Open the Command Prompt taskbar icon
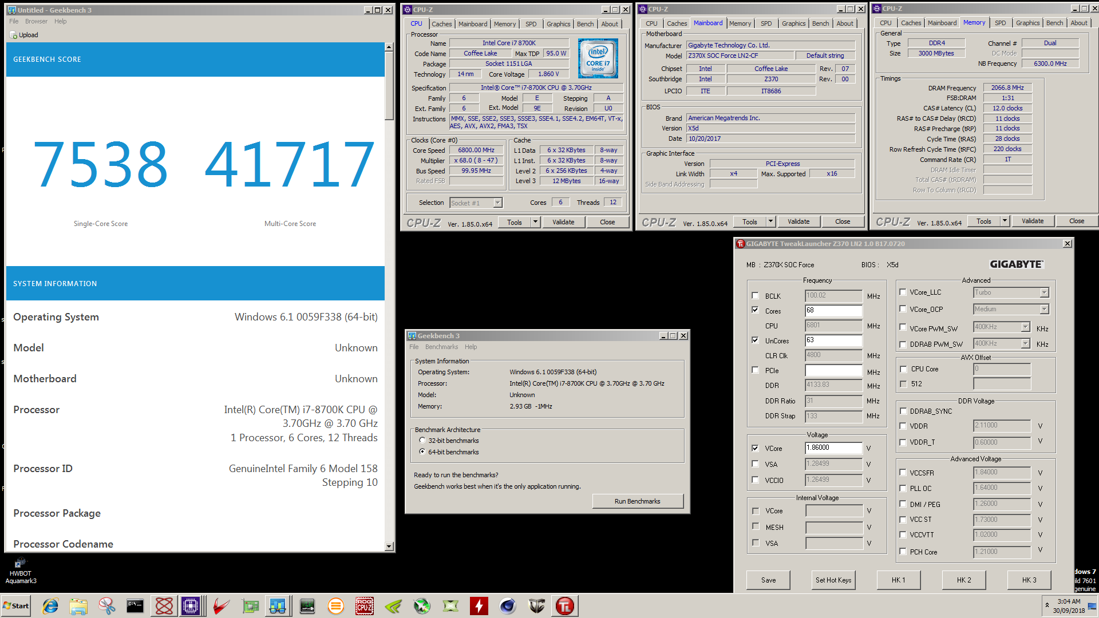The width and height of the screenshot is (1099, 618). 135,606
